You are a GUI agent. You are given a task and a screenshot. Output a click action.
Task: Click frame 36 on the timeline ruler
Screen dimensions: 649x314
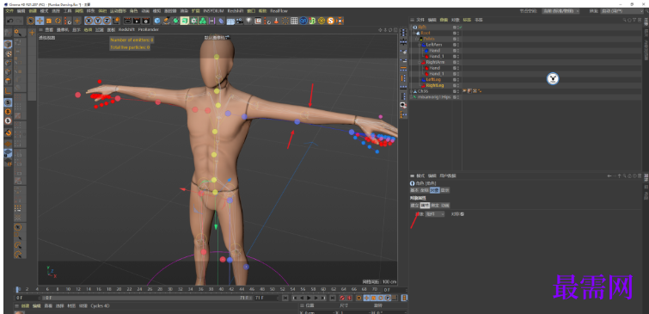(200, 289)
